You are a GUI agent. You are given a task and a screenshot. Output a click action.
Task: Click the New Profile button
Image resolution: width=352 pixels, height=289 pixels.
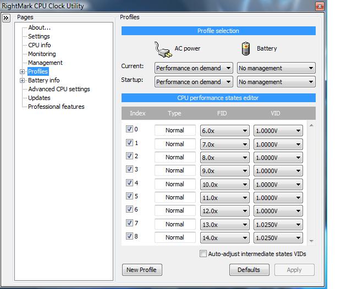142,270
